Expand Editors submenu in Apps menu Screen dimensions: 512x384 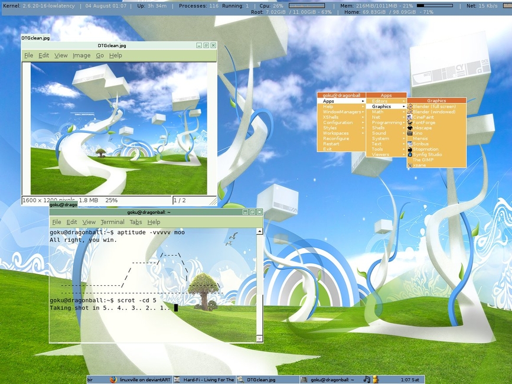pos(386,101)
